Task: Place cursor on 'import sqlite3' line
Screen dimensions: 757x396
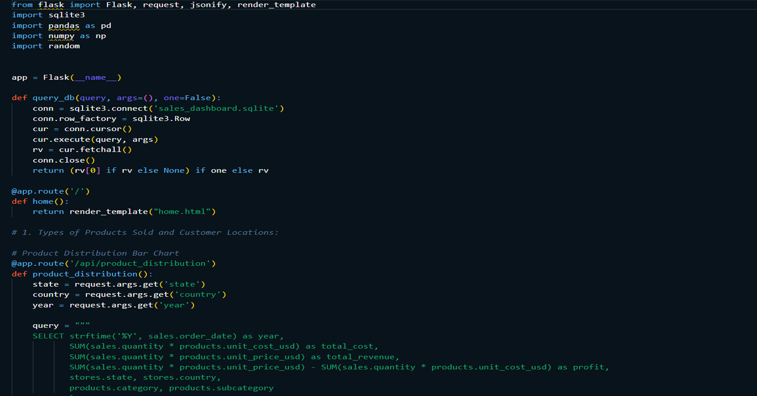Action: [48, 15]
